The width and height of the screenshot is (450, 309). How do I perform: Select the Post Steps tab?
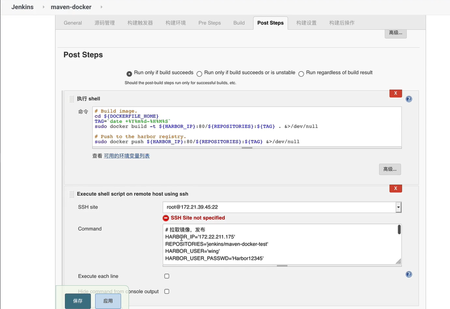tap(270, 23)
